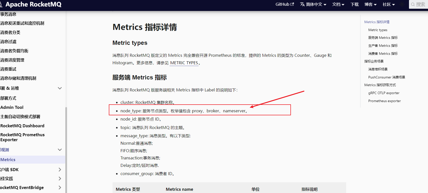This screenshot has width=428, height=193.
Task: Open 消息发送重试和流控机制 sidebar page
Action: [x=22, y=23]
